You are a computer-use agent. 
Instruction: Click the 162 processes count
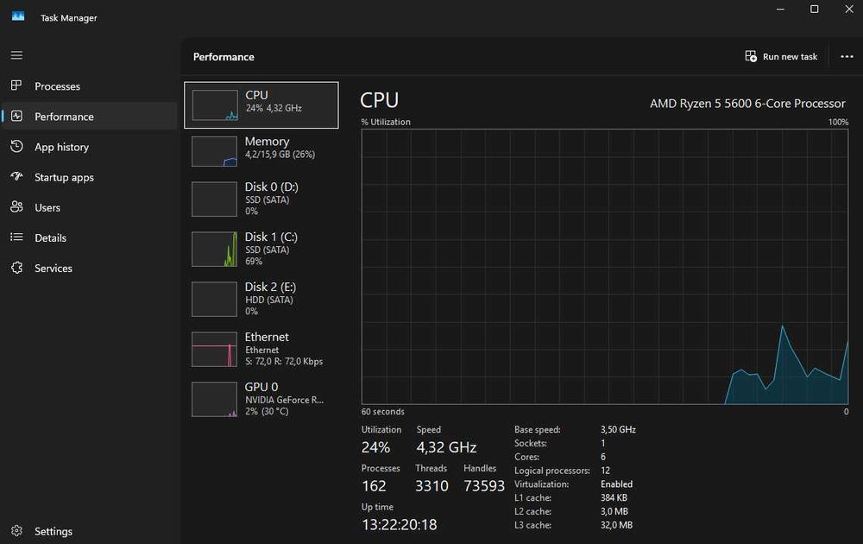point(375,485)
